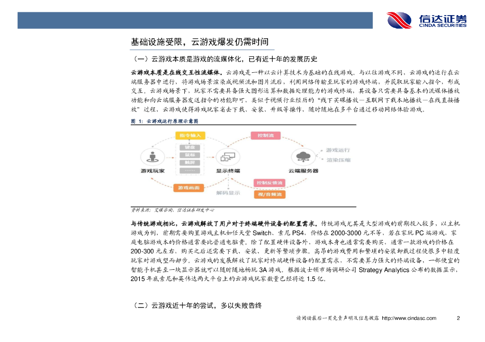485x342 pixels.
Task: Click the game player icon in diagram
Action: 153,157
